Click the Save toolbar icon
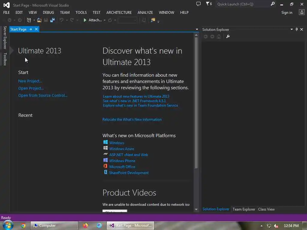307x230 pixels. (x=46, y=20)
